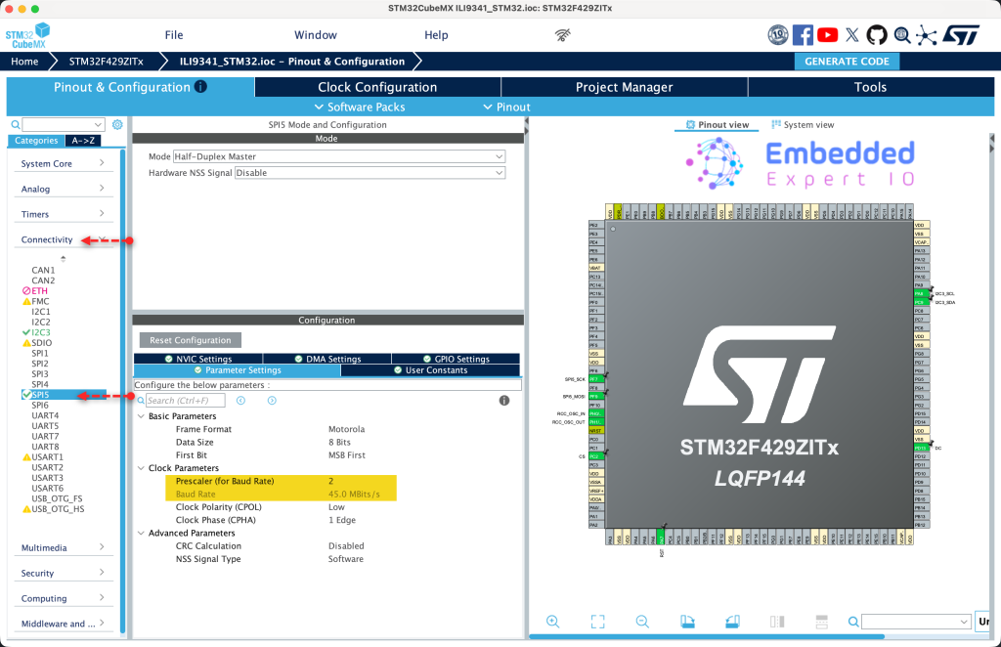Image resolution: width=1001 pixels, height=647 pixels.
Task: Open the YouTube icon in header
Action: coord(827,35)
